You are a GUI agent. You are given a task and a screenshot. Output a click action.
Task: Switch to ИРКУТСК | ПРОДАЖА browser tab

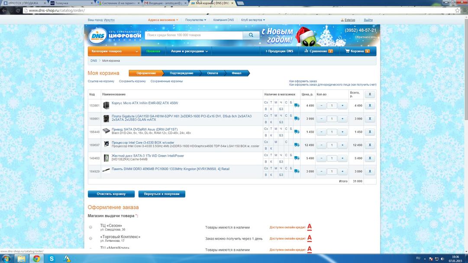(25, 3)
